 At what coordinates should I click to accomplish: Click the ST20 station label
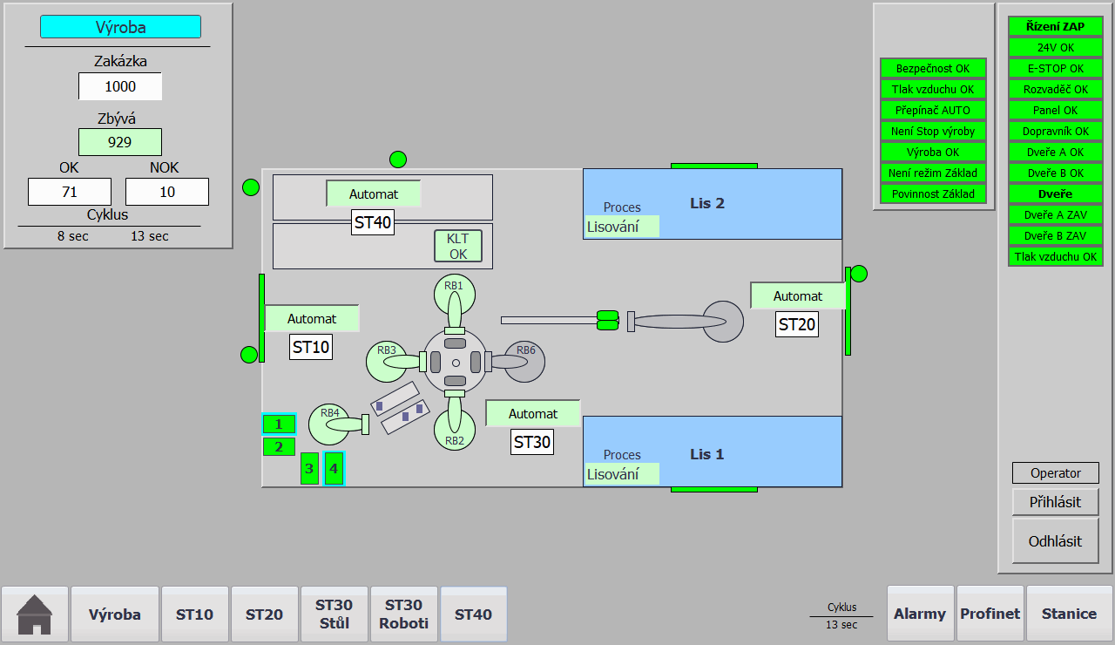[797, 324]
